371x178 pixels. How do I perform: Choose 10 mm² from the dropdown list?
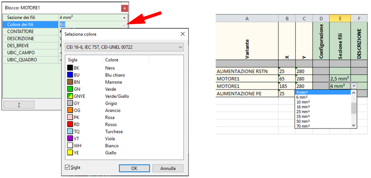point(303,102)
